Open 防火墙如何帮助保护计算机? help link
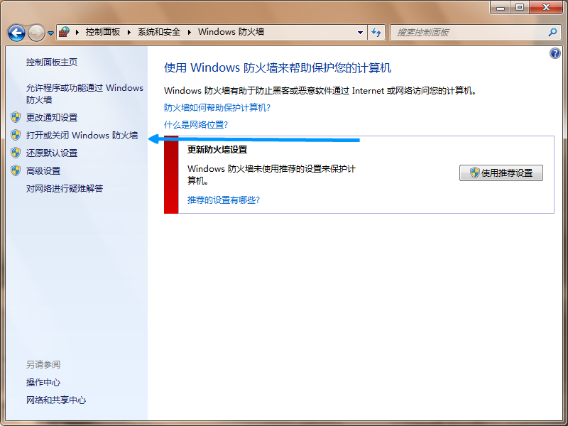Viewport: 568px width, 426px height. 217,108
